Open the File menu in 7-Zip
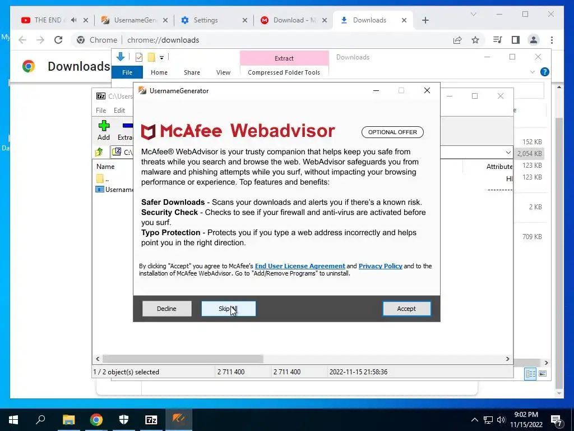The width and height of the screenshot is (574, 431). [x=101, y=111]
